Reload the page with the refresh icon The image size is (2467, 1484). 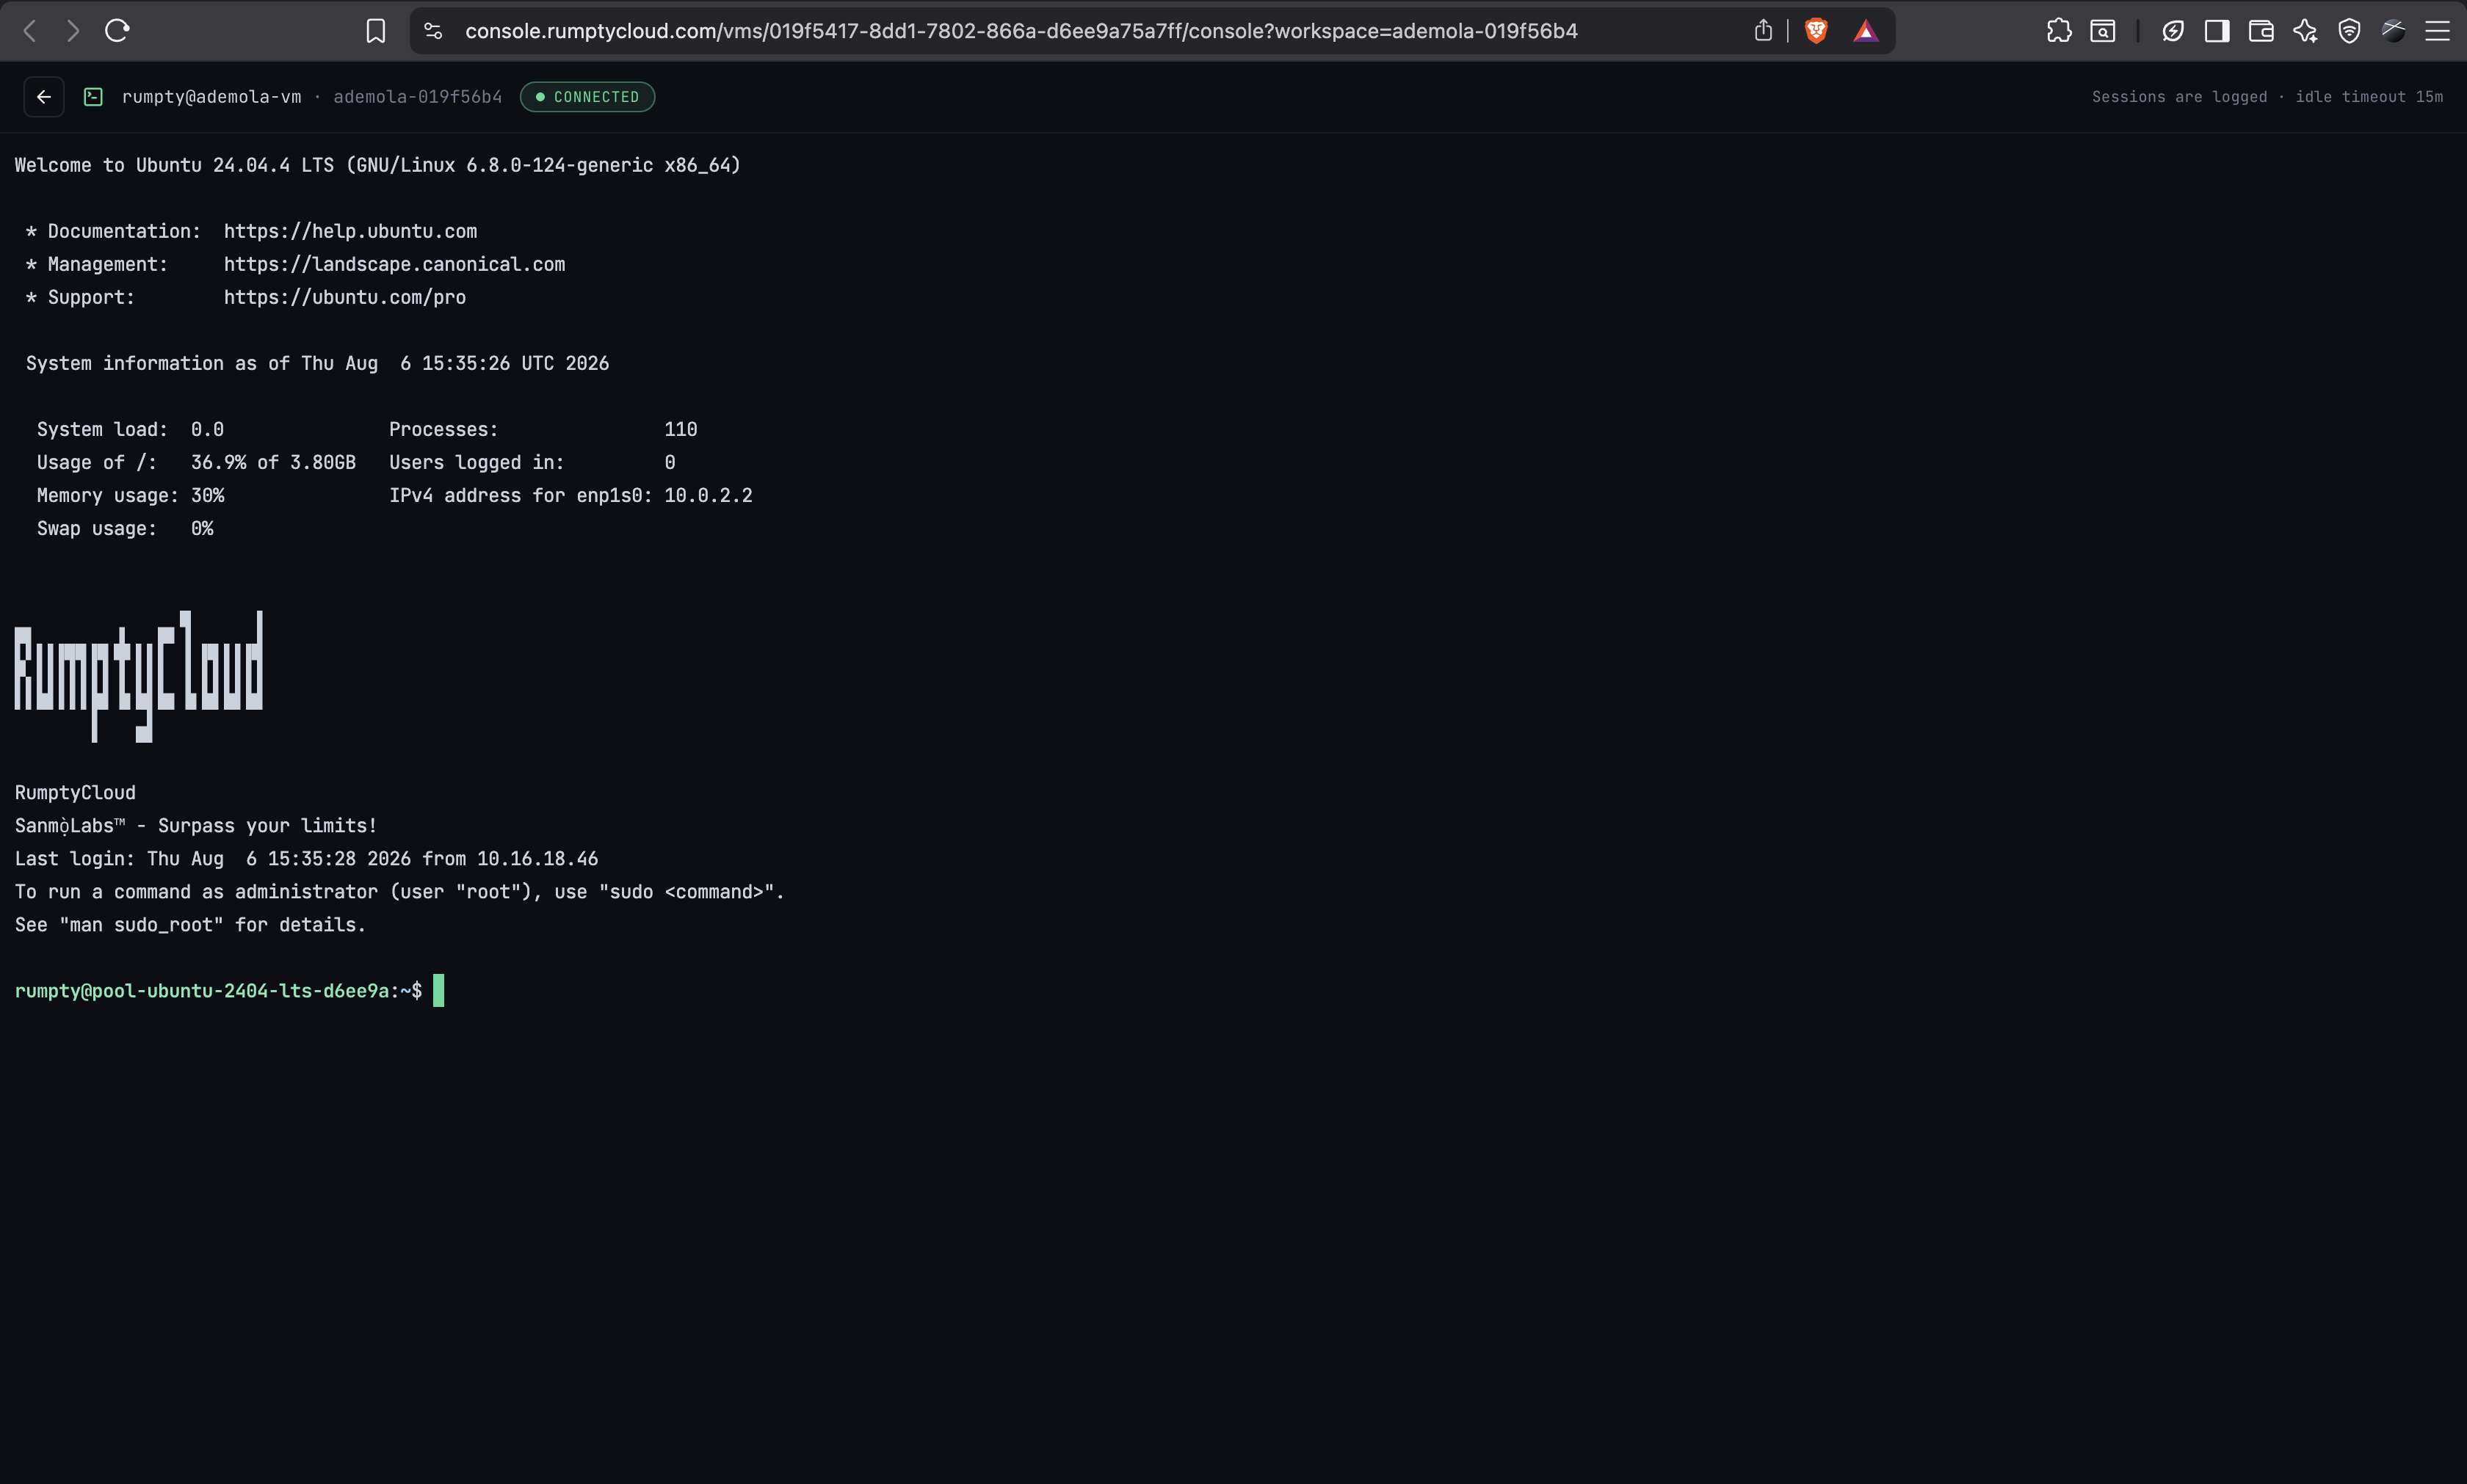(117, 31)
